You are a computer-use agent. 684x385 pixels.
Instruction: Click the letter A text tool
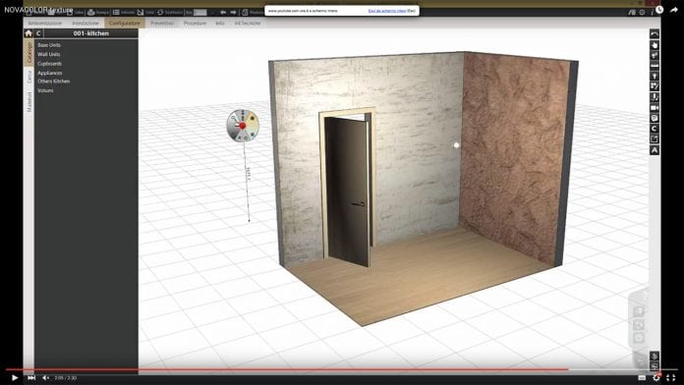pos(655,150)
